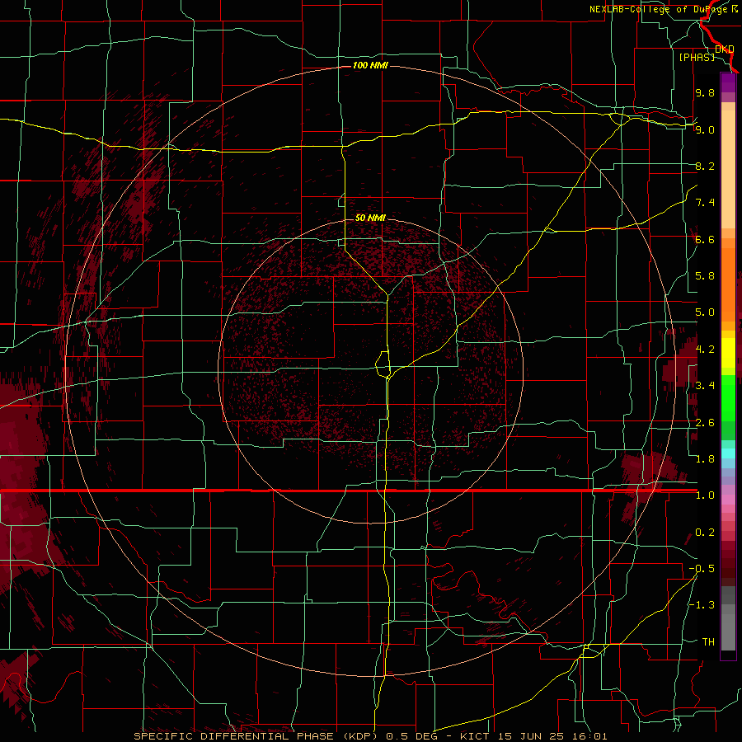
Task: Click the 8.2 scale value
Action: click(x=705, y=166)
